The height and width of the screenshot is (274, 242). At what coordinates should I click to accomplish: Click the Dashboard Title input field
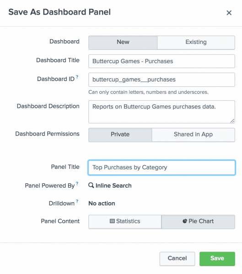[x=161, y=61]
